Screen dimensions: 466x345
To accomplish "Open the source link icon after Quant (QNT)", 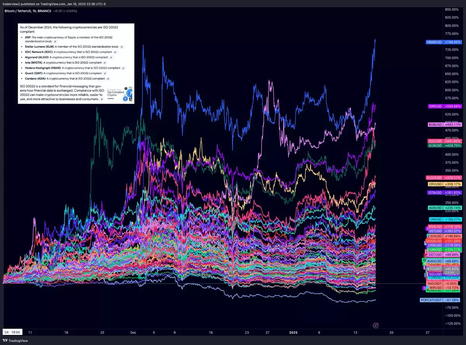I will [x=105, y=73].
